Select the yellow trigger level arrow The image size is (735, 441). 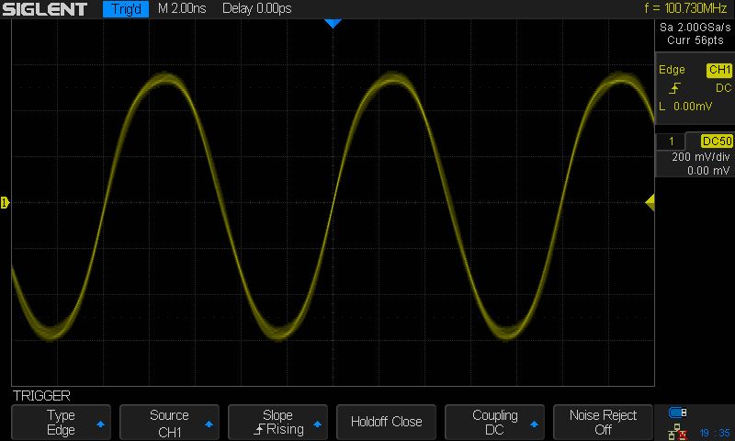click(x=650, y=202)
